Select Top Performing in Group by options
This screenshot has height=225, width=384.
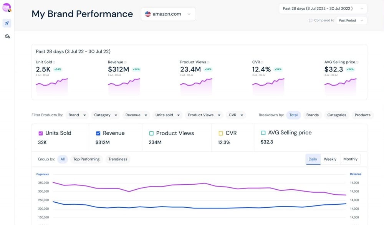(86, 159)
